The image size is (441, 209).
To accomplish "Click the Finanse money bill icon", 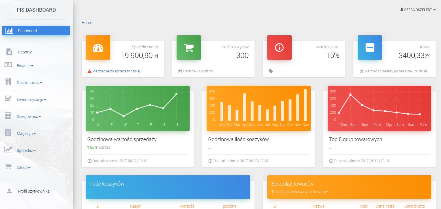I will click(8, 65).
